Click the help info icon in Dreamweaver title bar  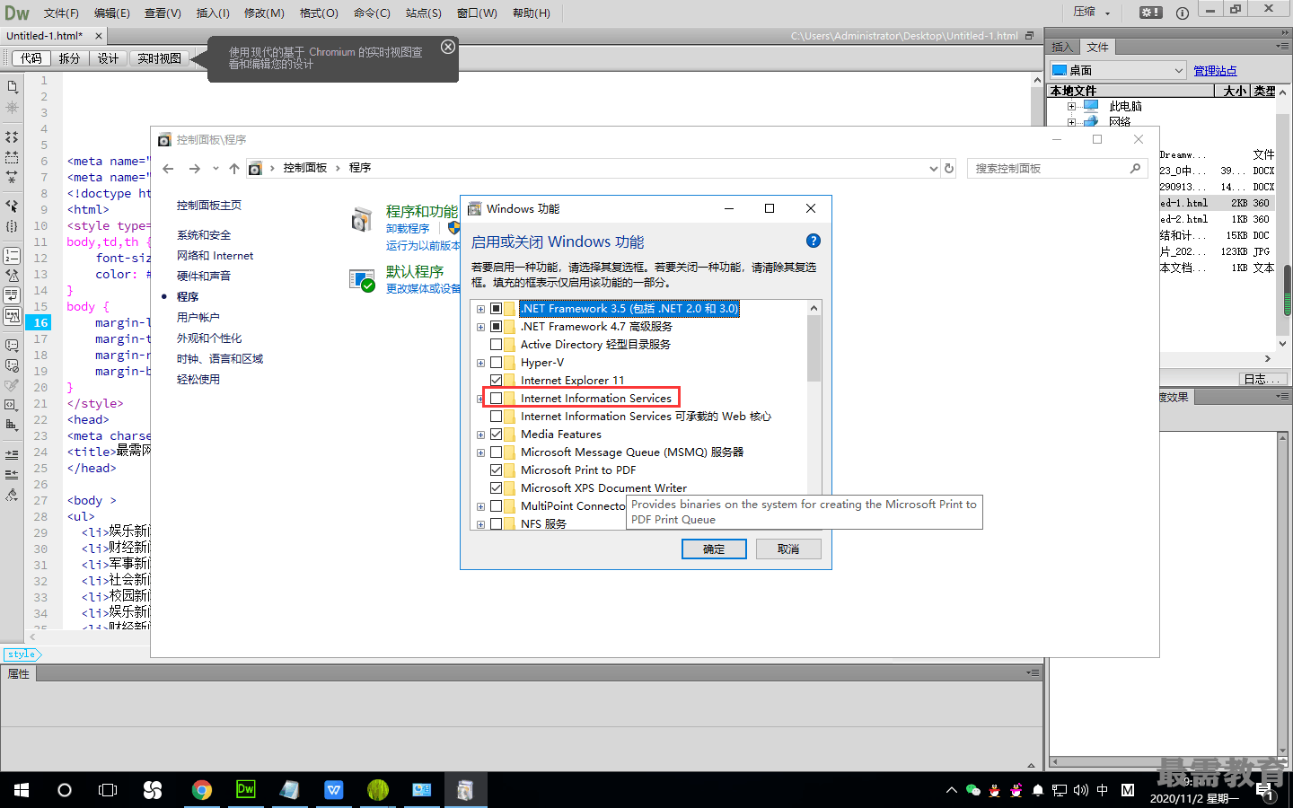(1183, 13)
